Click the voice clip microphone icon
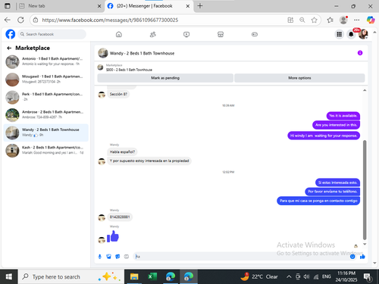Screen dimensions: 379x284 pyautogui.click(x=100, y=257)
